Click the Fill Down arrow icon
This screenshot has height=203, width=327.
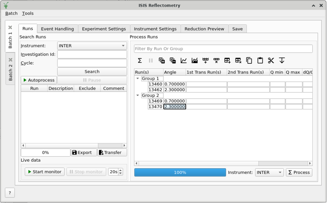pyautogui.click(x=282, y=60)
